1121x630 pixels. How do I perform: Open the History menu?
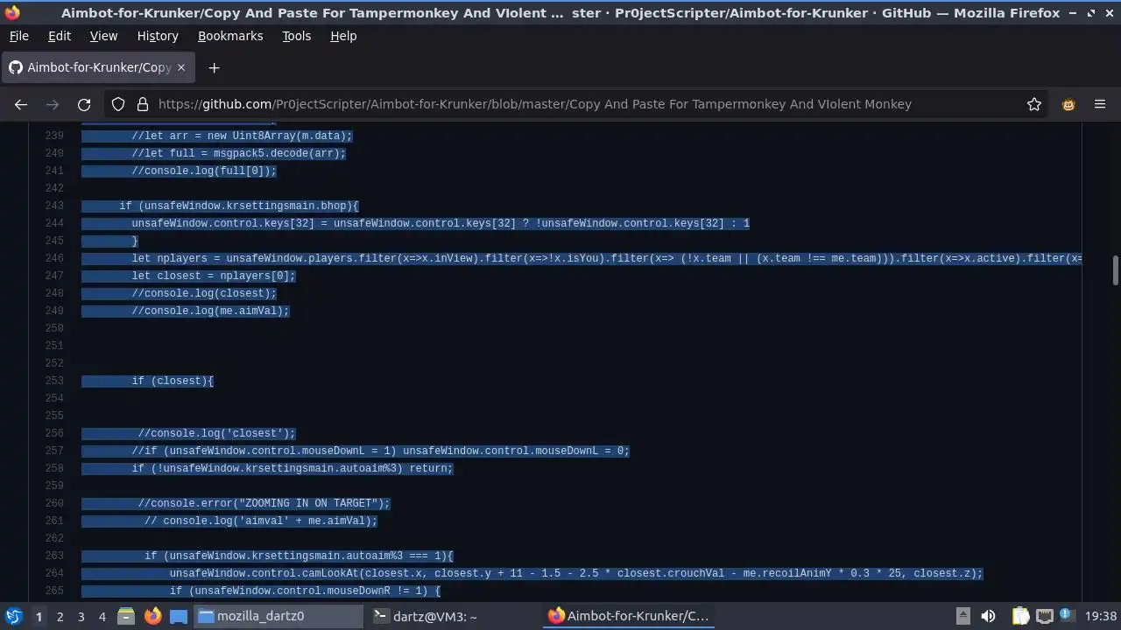pos(158,36)
